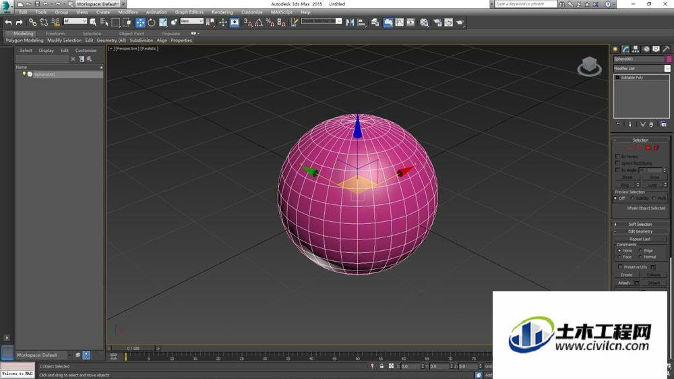Choose the Rectangular Selection Region tool
This screenshot has width=674, height=379.
(116, 22)
